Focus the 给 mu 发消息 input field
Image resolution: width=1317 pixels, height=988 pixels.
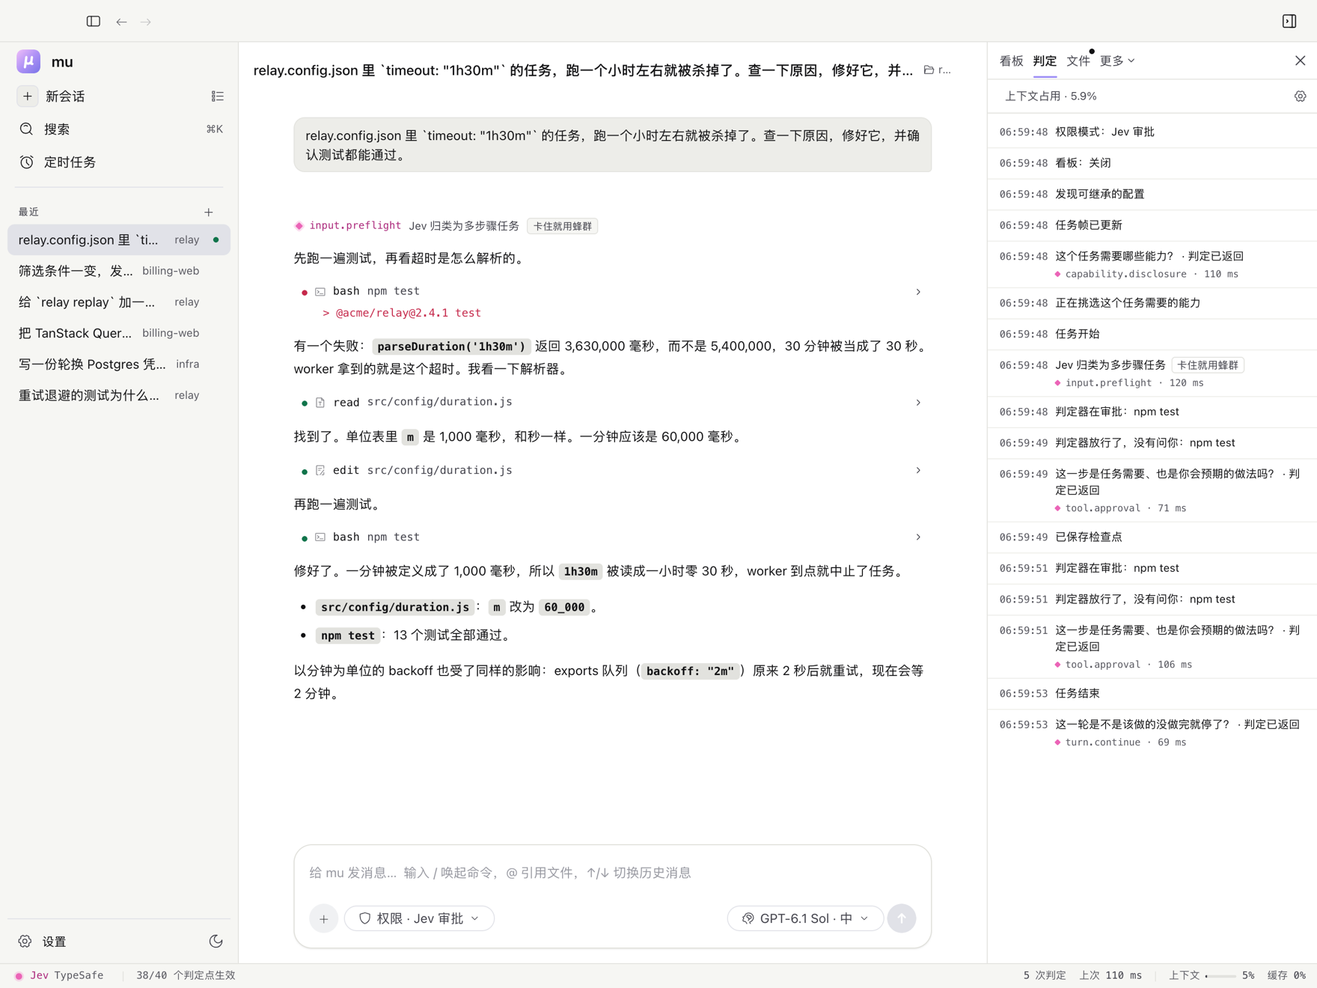[x=612, y=873]
